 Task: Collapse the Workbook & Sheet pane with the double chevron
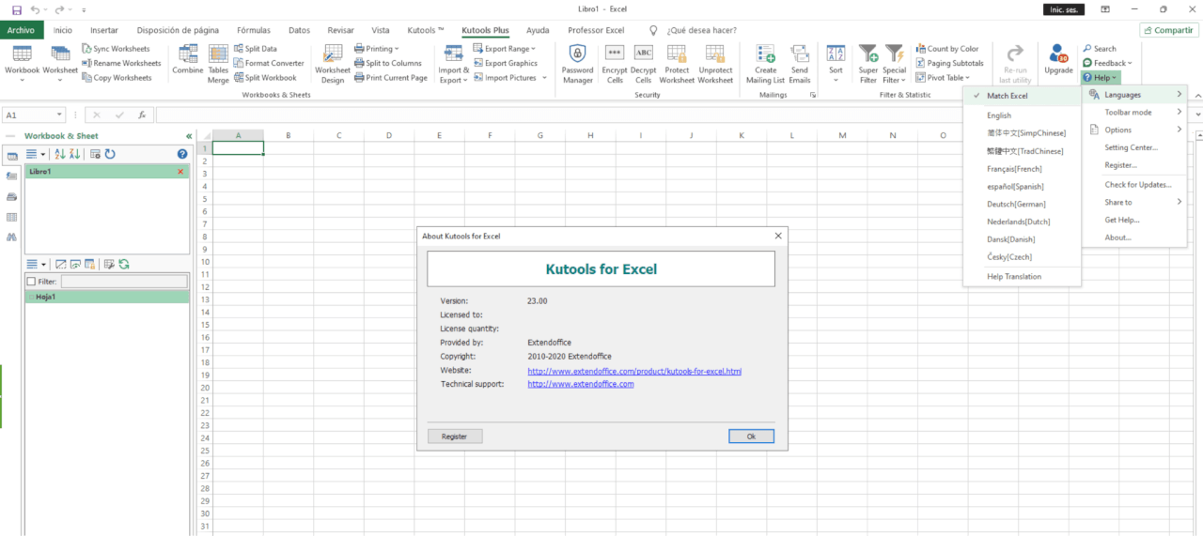189,136
